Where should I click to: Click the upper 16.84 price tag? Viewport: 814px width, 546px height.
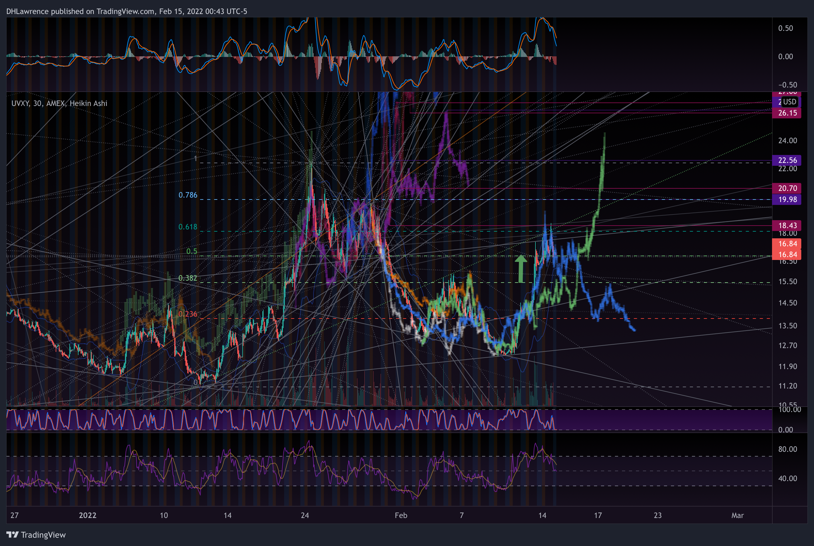(787, 244)
